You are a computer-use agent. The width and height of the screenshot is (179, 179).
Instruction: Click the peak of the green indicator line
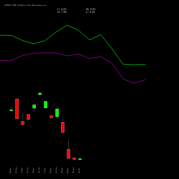click(67, 25)
